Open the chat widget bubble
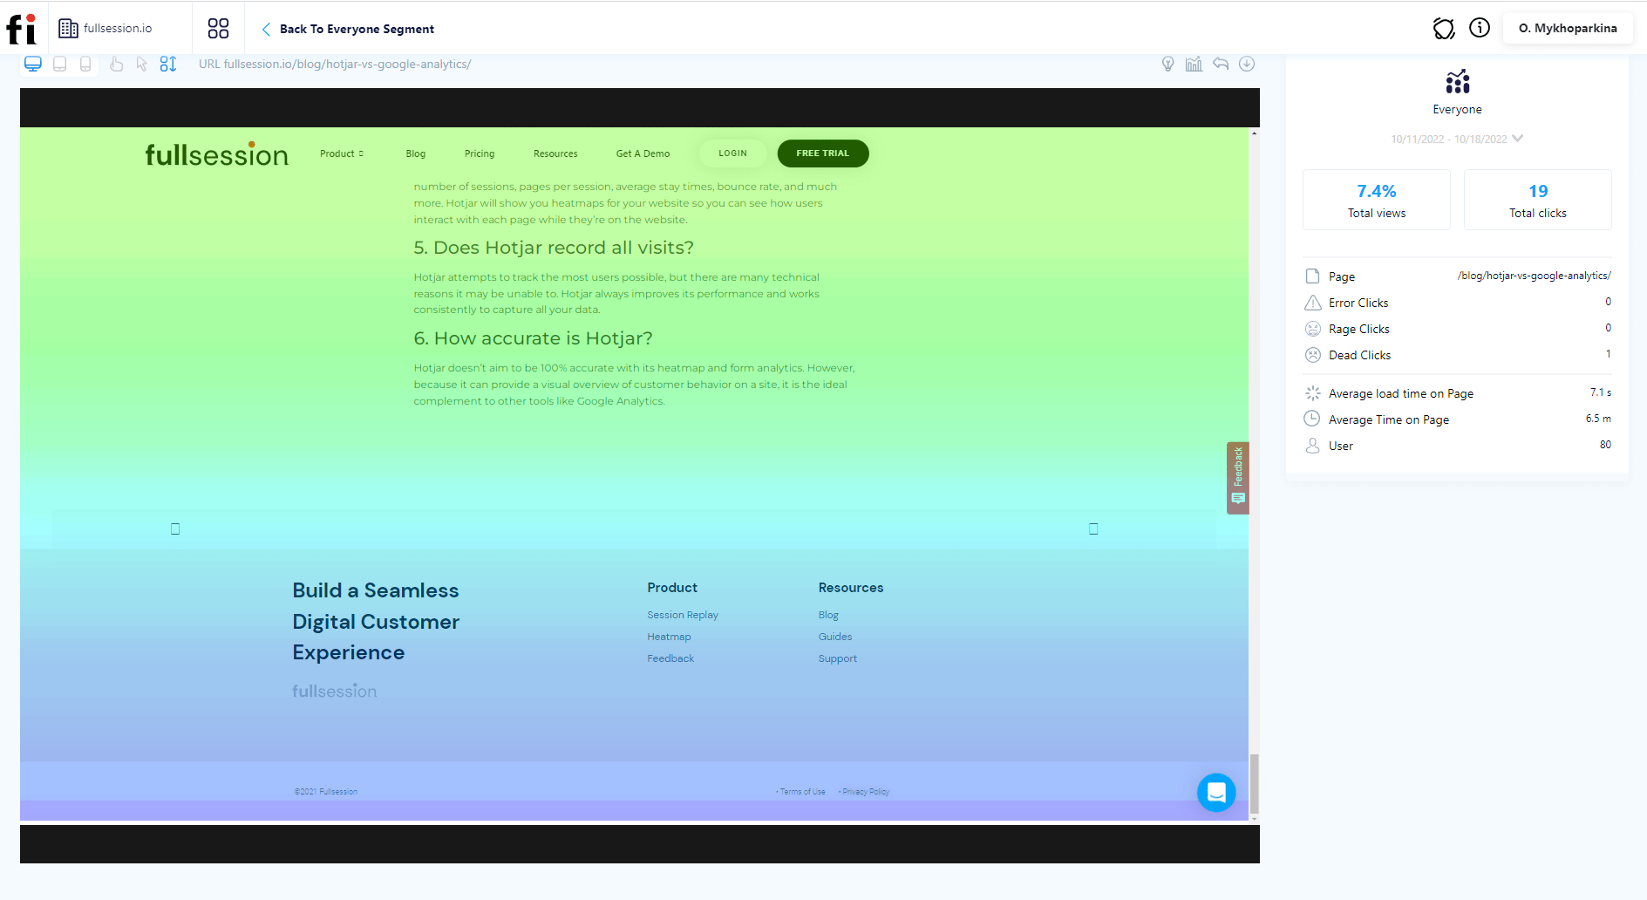Screen dimensions: 1647x900 (x=1216, y=793)
